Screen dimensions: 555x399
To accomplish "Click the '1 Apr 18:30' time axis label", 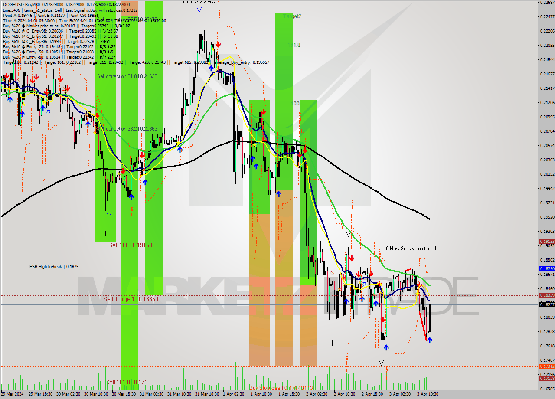I will coord(289,394).
